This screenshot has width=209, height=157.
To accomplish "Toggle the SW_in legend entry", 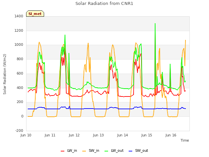I will click(91, 150).
